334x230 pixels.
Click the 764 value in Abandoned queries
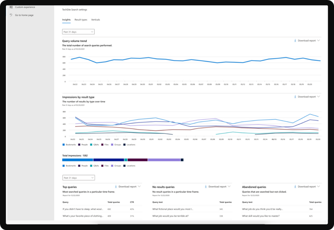tap(311, 209)
